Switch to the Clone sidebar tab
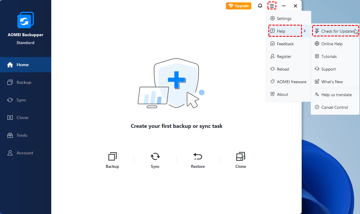Screen dimensions: 360x214 tap(22, 118)
